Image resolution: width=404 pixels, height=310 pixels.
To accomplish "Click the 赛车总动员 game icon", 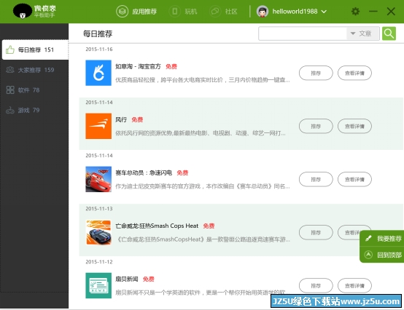I will point(98,179).
